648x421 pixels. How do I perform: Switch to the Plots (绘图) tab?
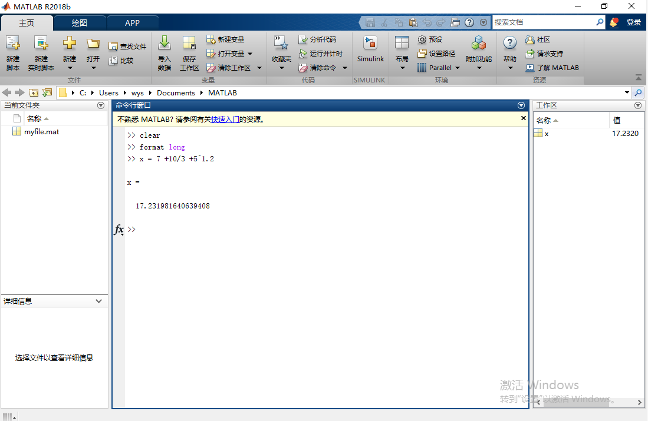click(80, 23)
